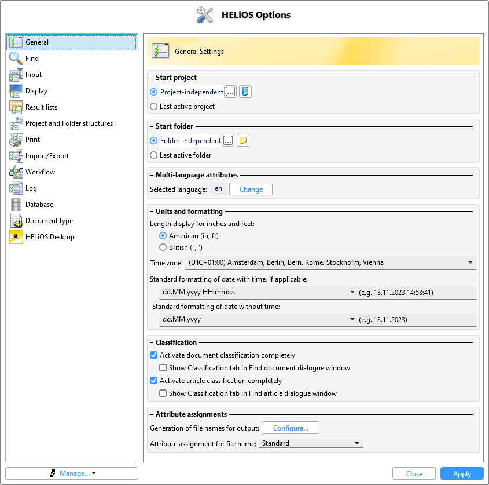The height and width of the screenshot is (485, 489).
Task: Switch to the Log settings category
Action: click(x=72, y=188)
